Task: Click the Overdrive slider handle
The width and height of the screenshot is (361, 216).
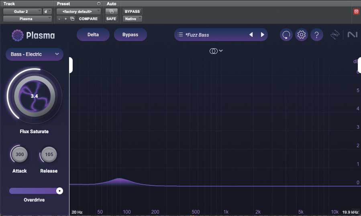Action: point(59,191)
